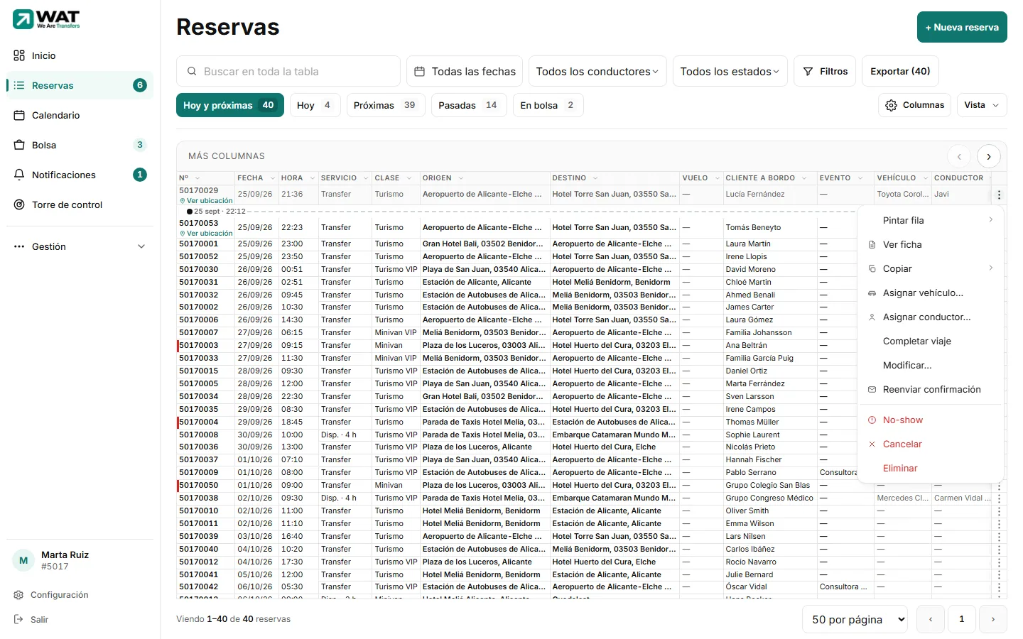Click the person icon of Asignar conductor

click(x=872, y=317)
